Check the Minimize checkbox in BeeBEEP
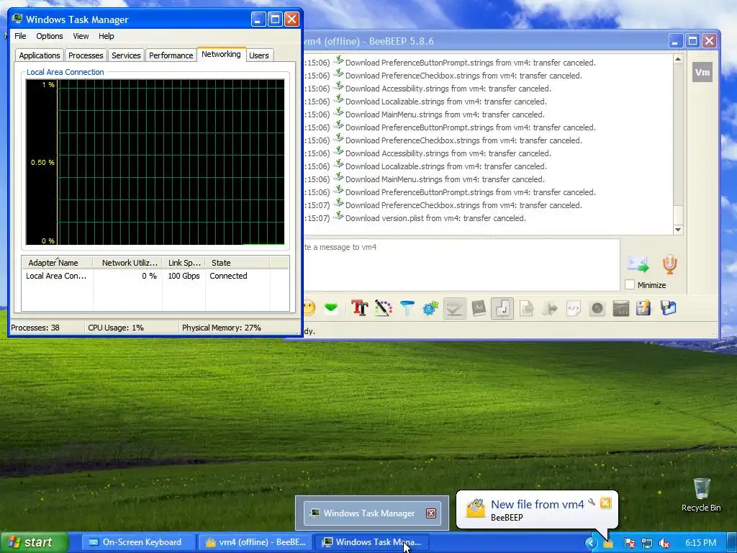This screenshot has height=553, width=737. pos(630,284)
